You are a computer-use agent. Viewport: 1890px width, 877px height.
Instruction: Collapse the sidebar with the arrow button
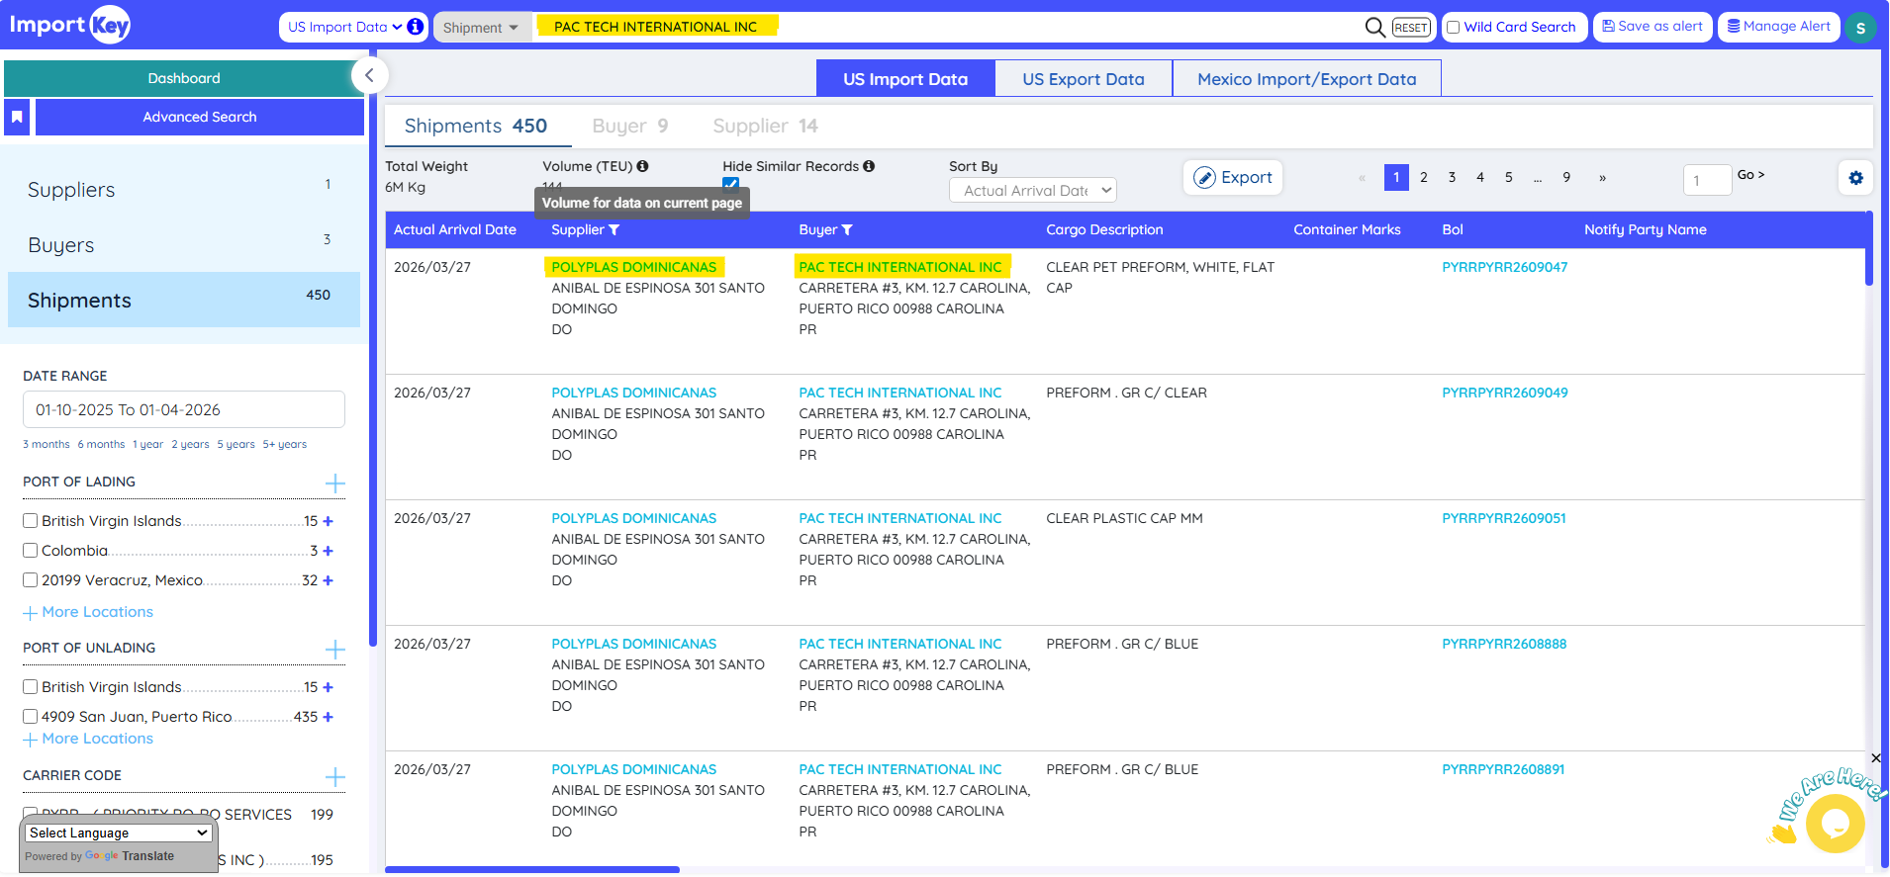coord(369,75)
